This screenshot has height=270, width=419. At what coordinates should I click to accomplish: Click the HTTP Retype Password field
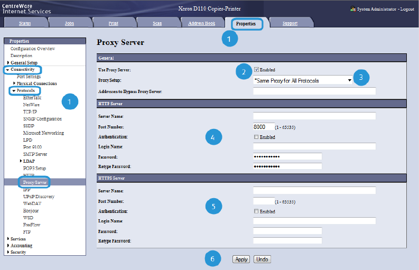(287, 166)
